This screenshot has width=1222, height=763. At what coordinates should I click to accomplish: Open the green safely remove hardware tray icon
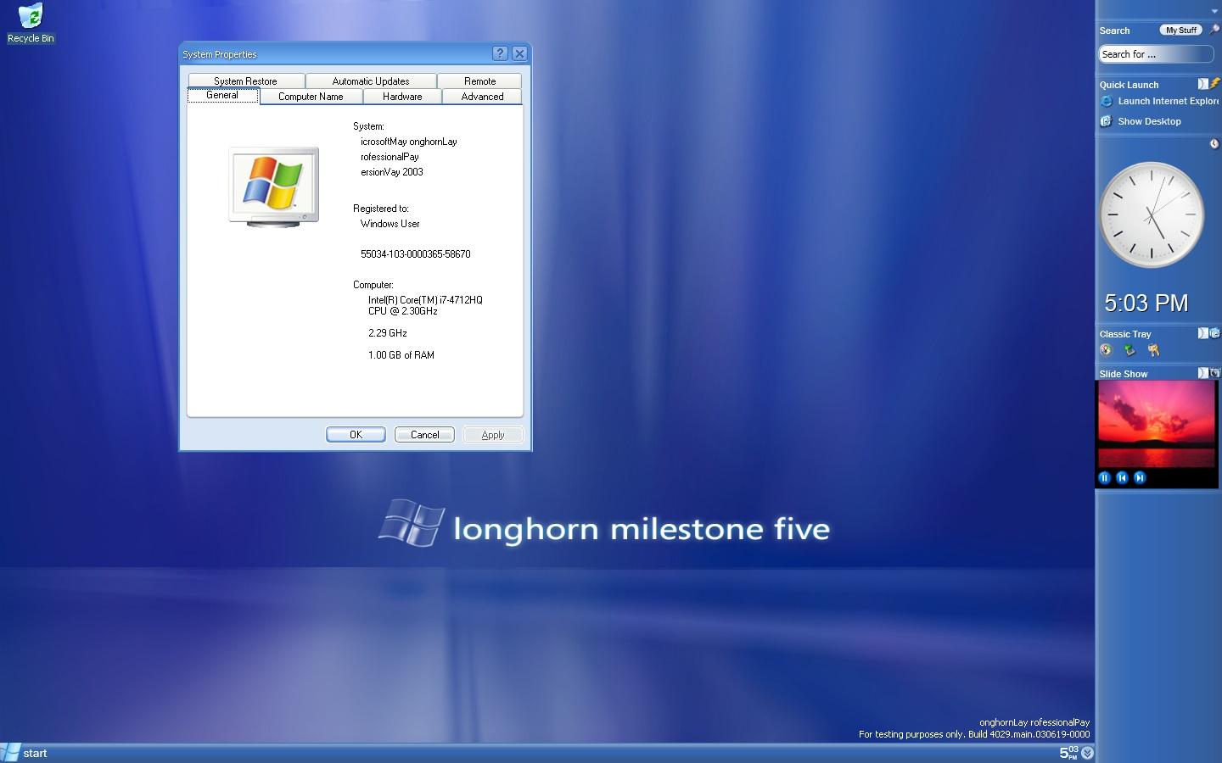(x=1130, y=349)
